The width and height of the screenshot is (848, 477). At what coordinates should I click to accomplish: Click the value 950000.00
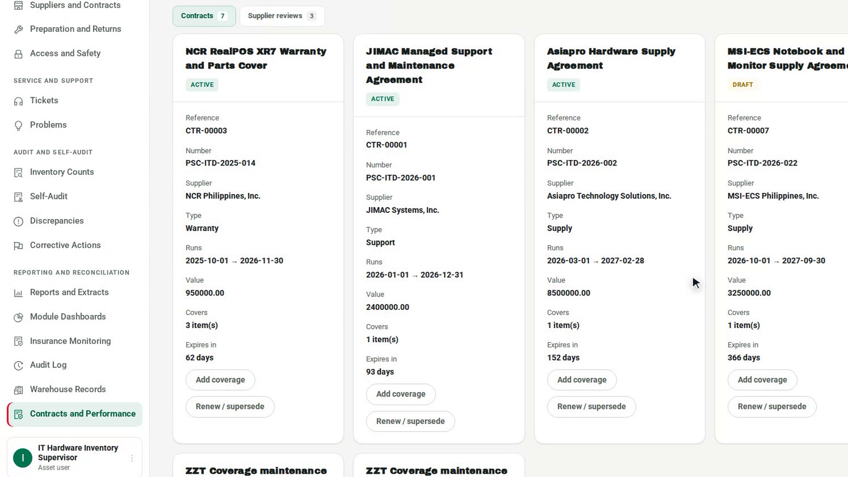[x=205, y=293]
